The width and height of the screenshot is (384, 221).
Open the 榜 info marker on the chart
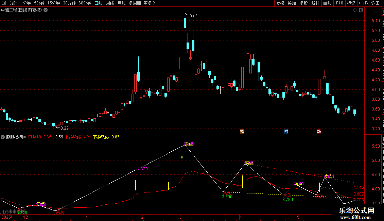click(242, 131)
